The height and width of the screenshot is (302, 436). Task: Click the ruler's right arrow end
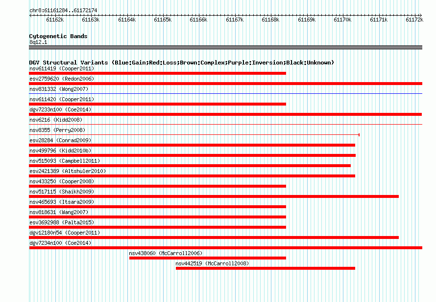click(421, 16)
